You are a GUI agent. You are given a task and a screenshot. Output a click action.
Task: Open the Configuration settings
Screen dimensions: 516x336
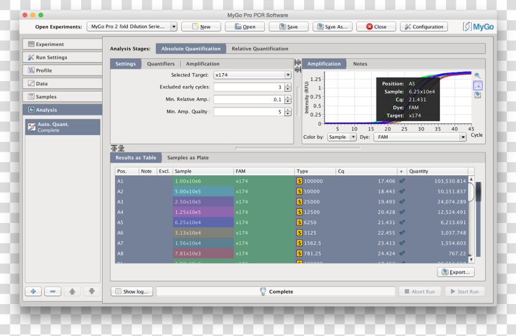pyautogui.click(x=424, y=26)
